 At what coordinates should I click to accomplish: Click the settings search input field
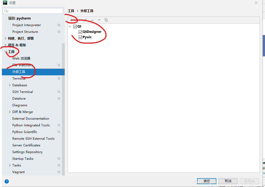click(x=33, y=11)
